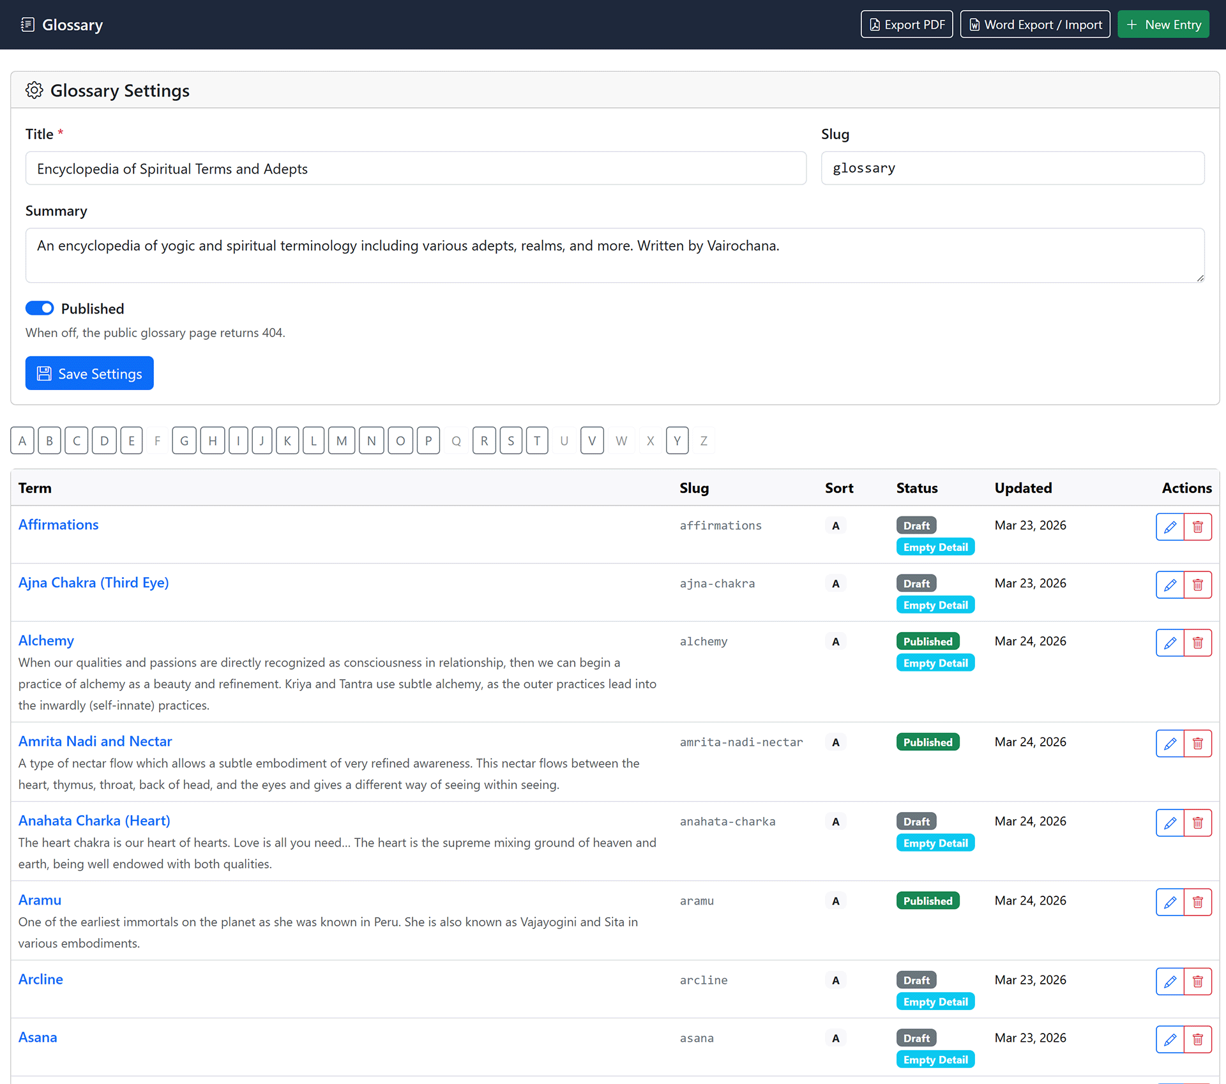Filter glossary by letter B
The image size is (1226, 1084).
coord(49,441)
